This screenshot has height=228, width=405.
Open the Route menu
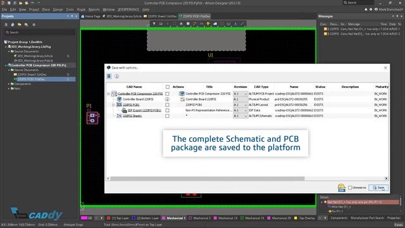click(81, 9)
